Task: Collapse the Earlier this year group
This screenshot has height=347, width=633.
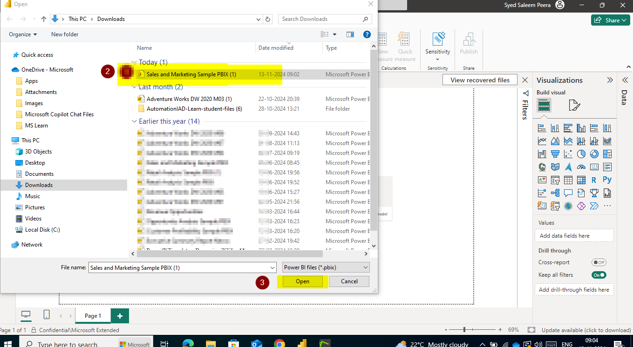Action: [x=134, y=121]
